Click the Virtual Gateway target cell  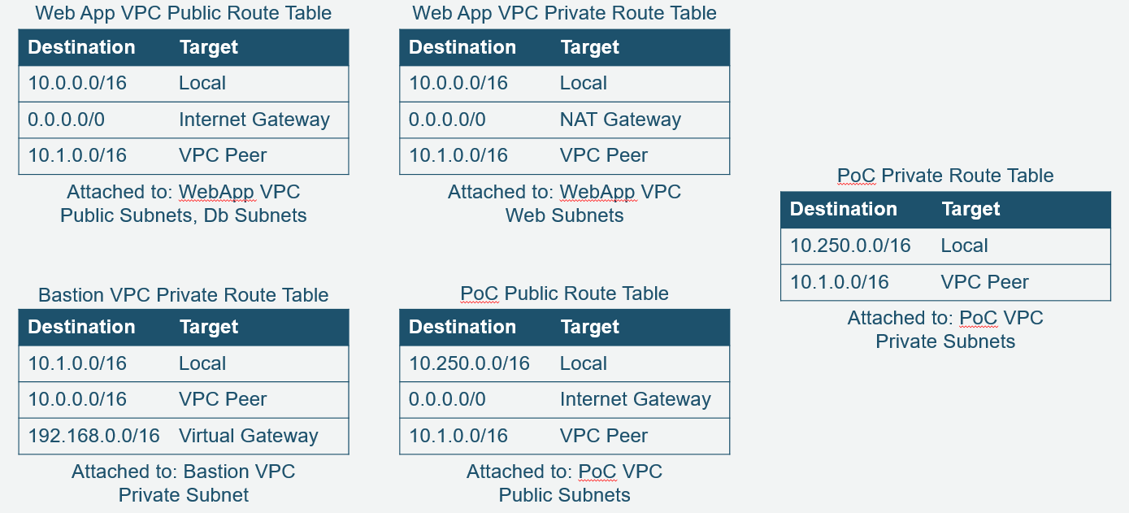(249, 436)
